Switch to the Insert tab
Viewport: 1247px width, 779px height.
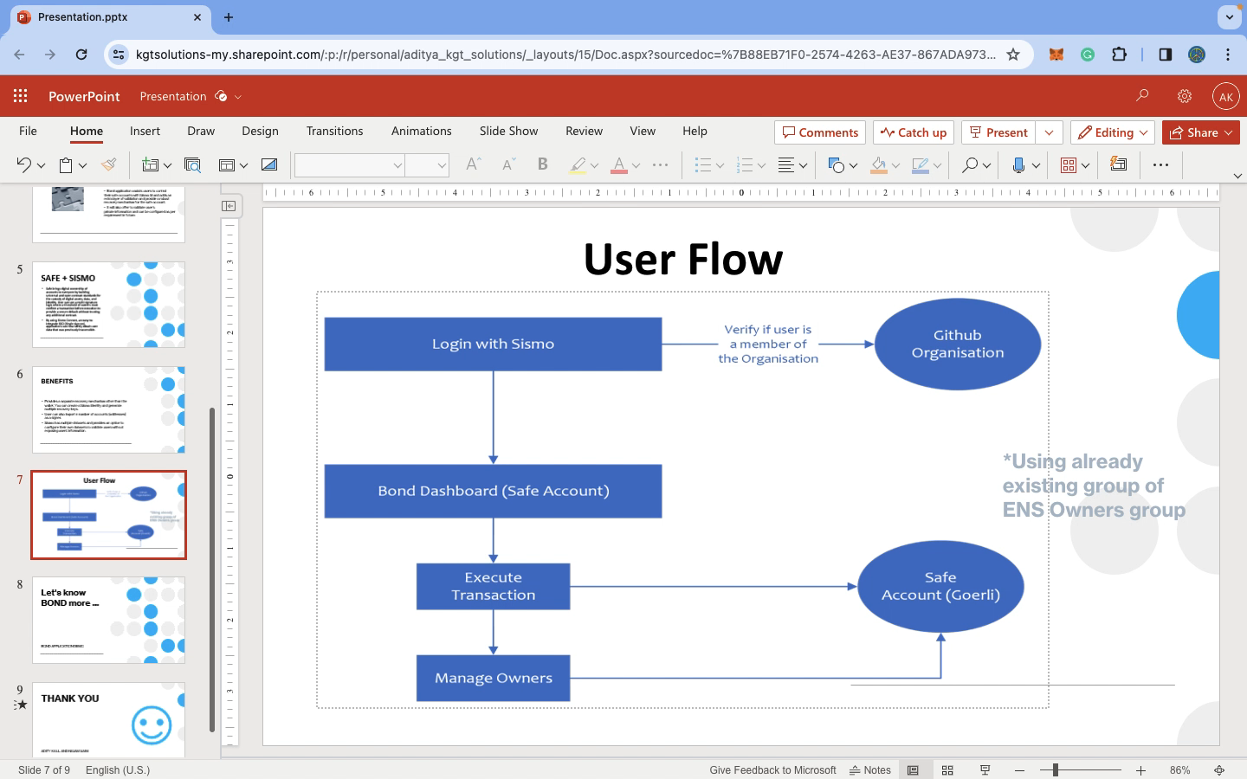click(145, 131)
